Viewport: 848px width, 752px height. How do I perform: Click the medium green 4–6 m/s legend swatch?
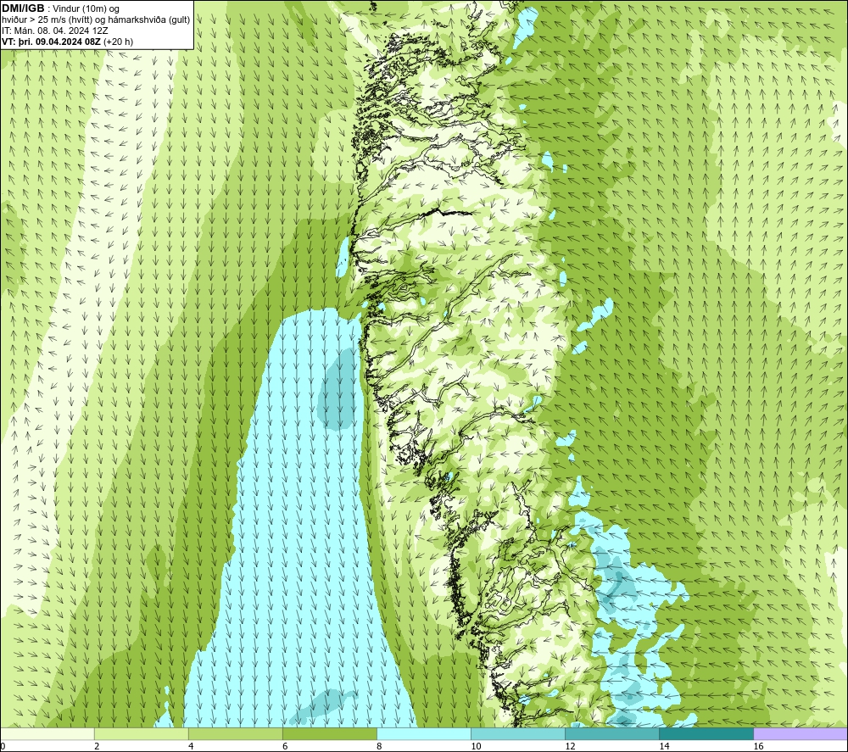(236, 733)
